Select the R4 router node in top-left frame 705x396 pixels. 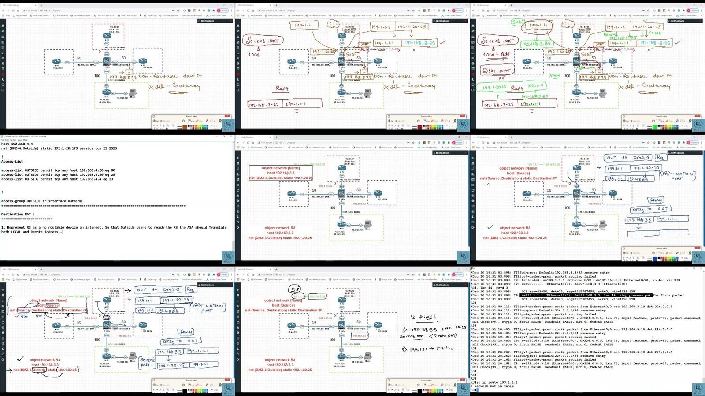(x=56, y=62)
